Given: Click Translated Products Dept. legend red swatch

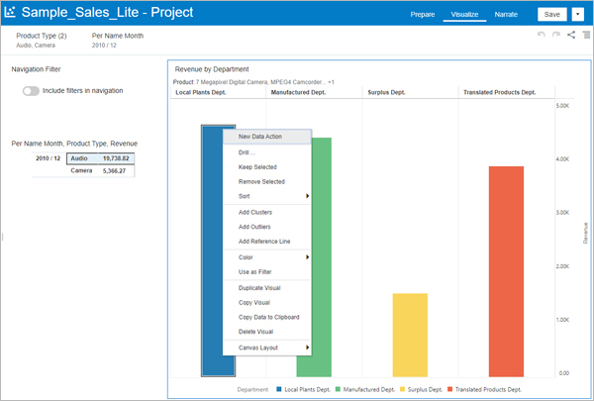Looking at the screenshot, I should (450, 389).
